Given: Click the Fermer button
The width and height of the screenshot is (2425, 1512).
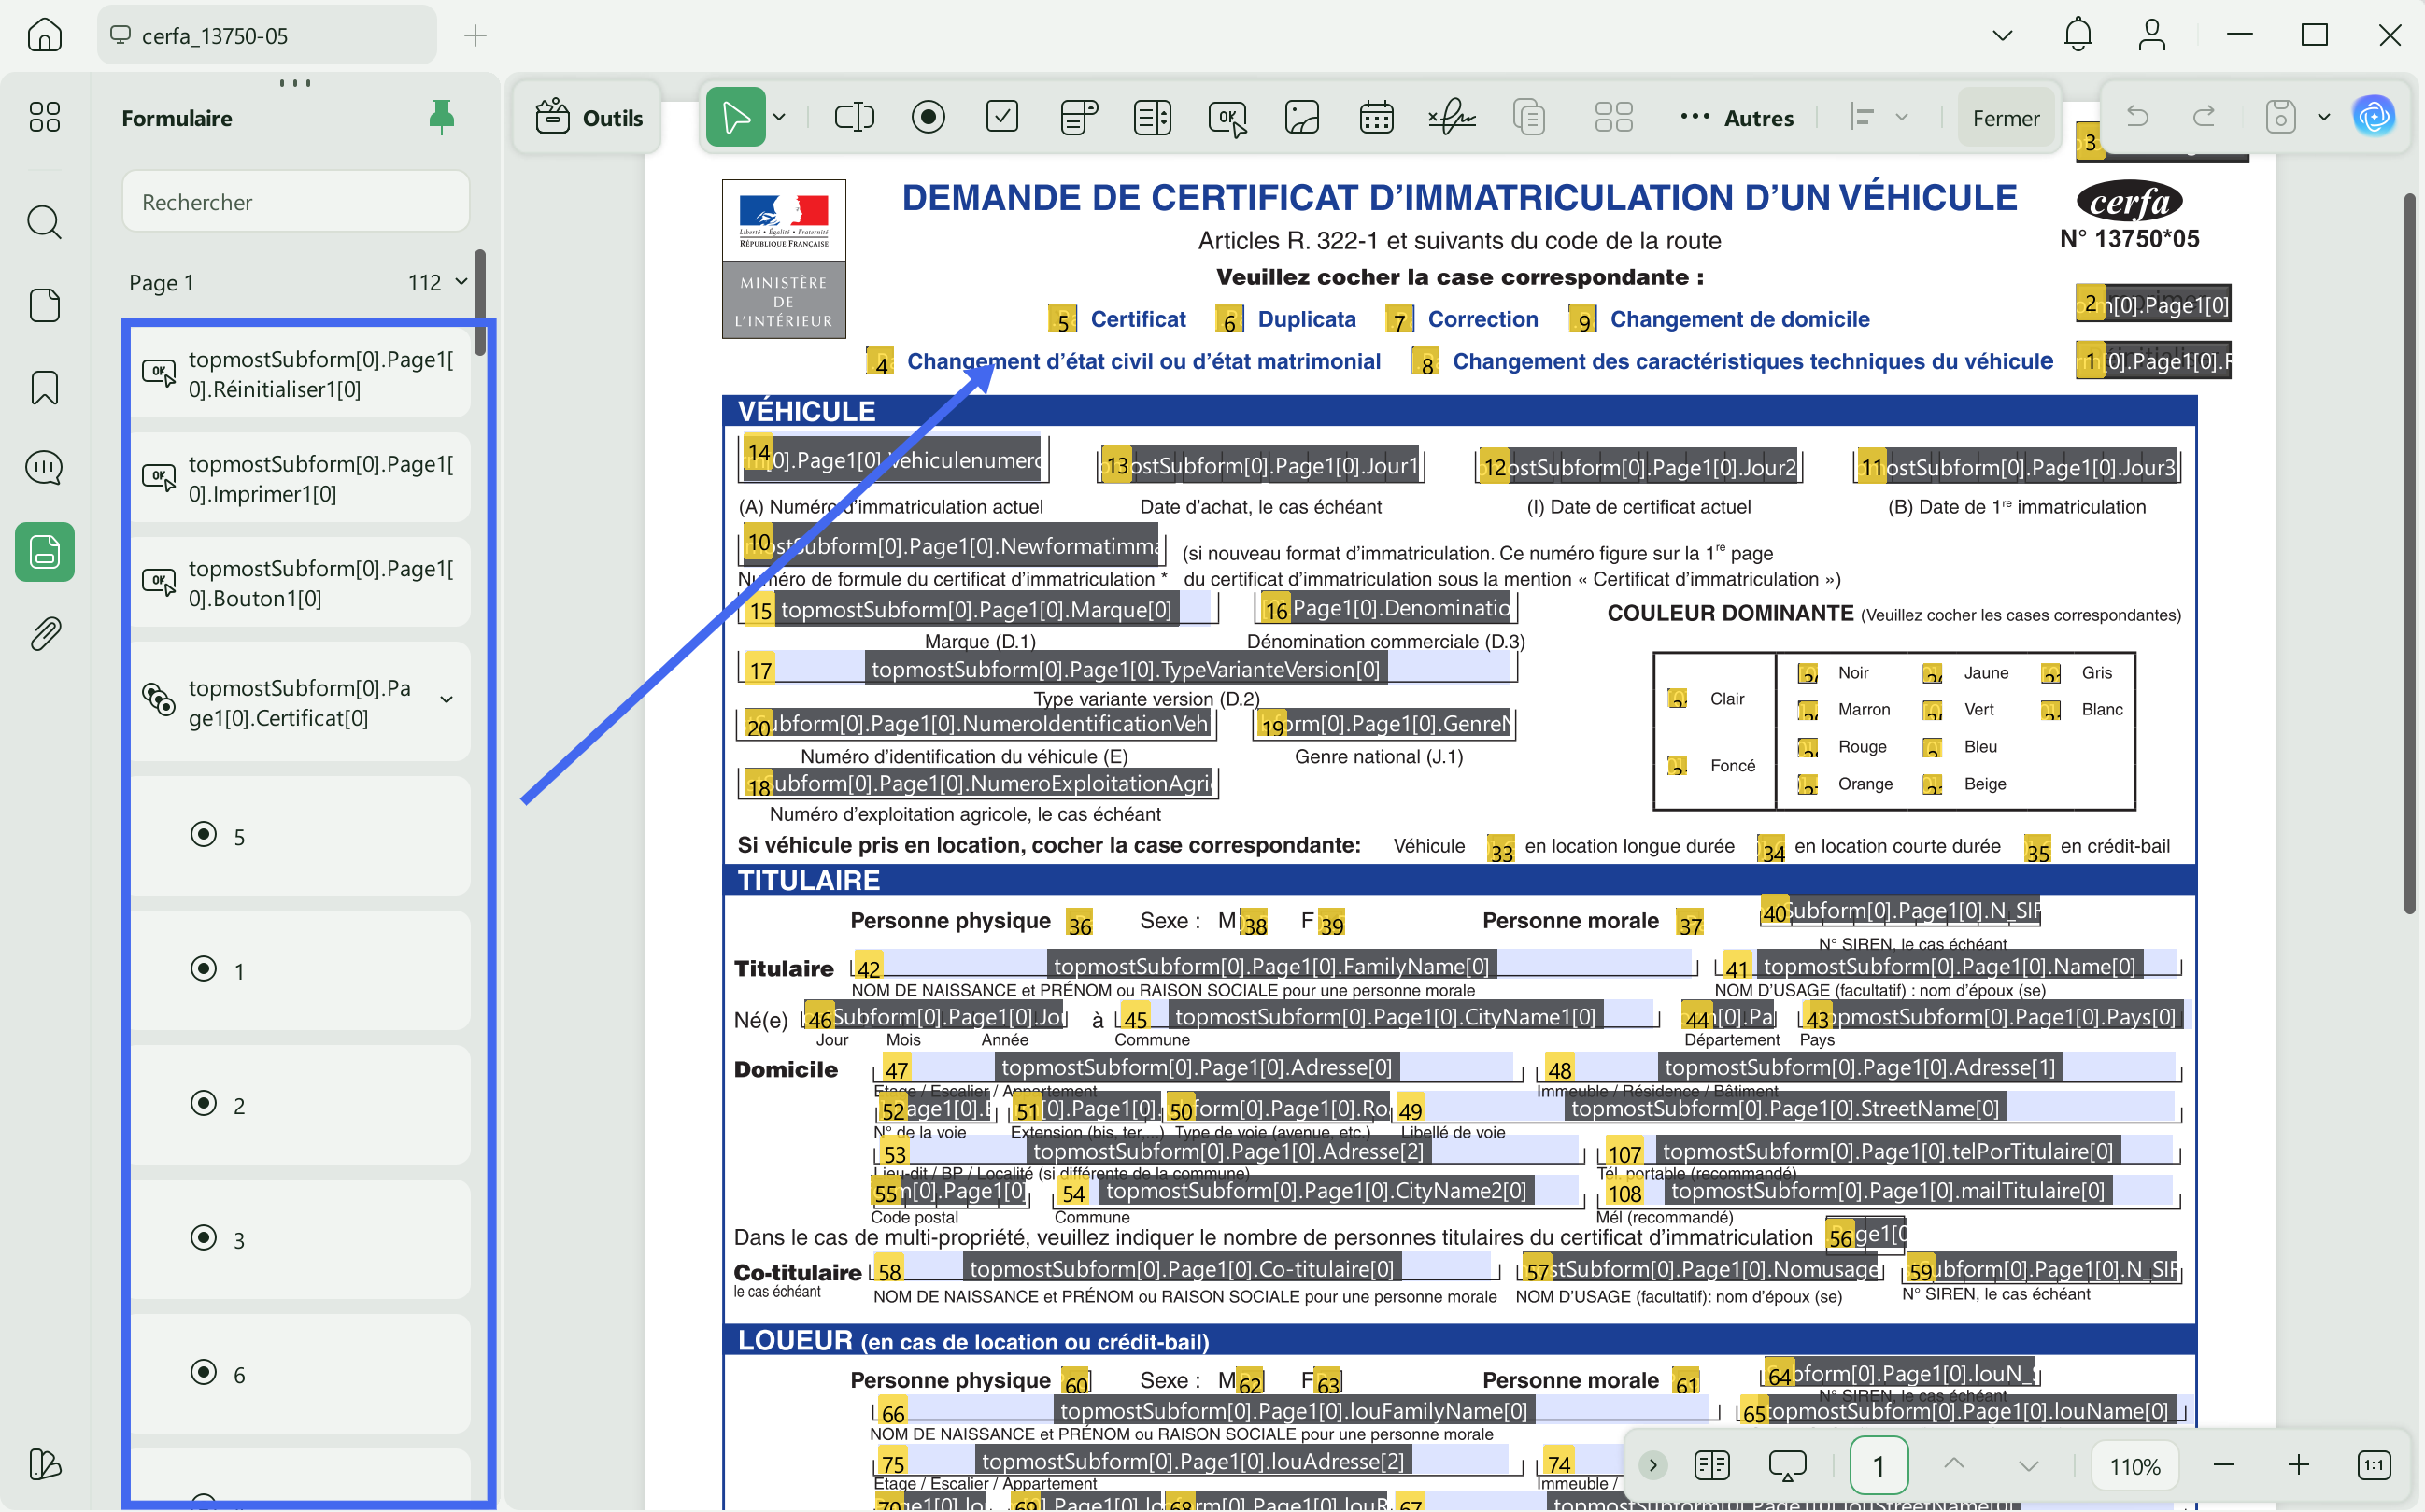Looking at the screenshot, I should click(2005, 118).
